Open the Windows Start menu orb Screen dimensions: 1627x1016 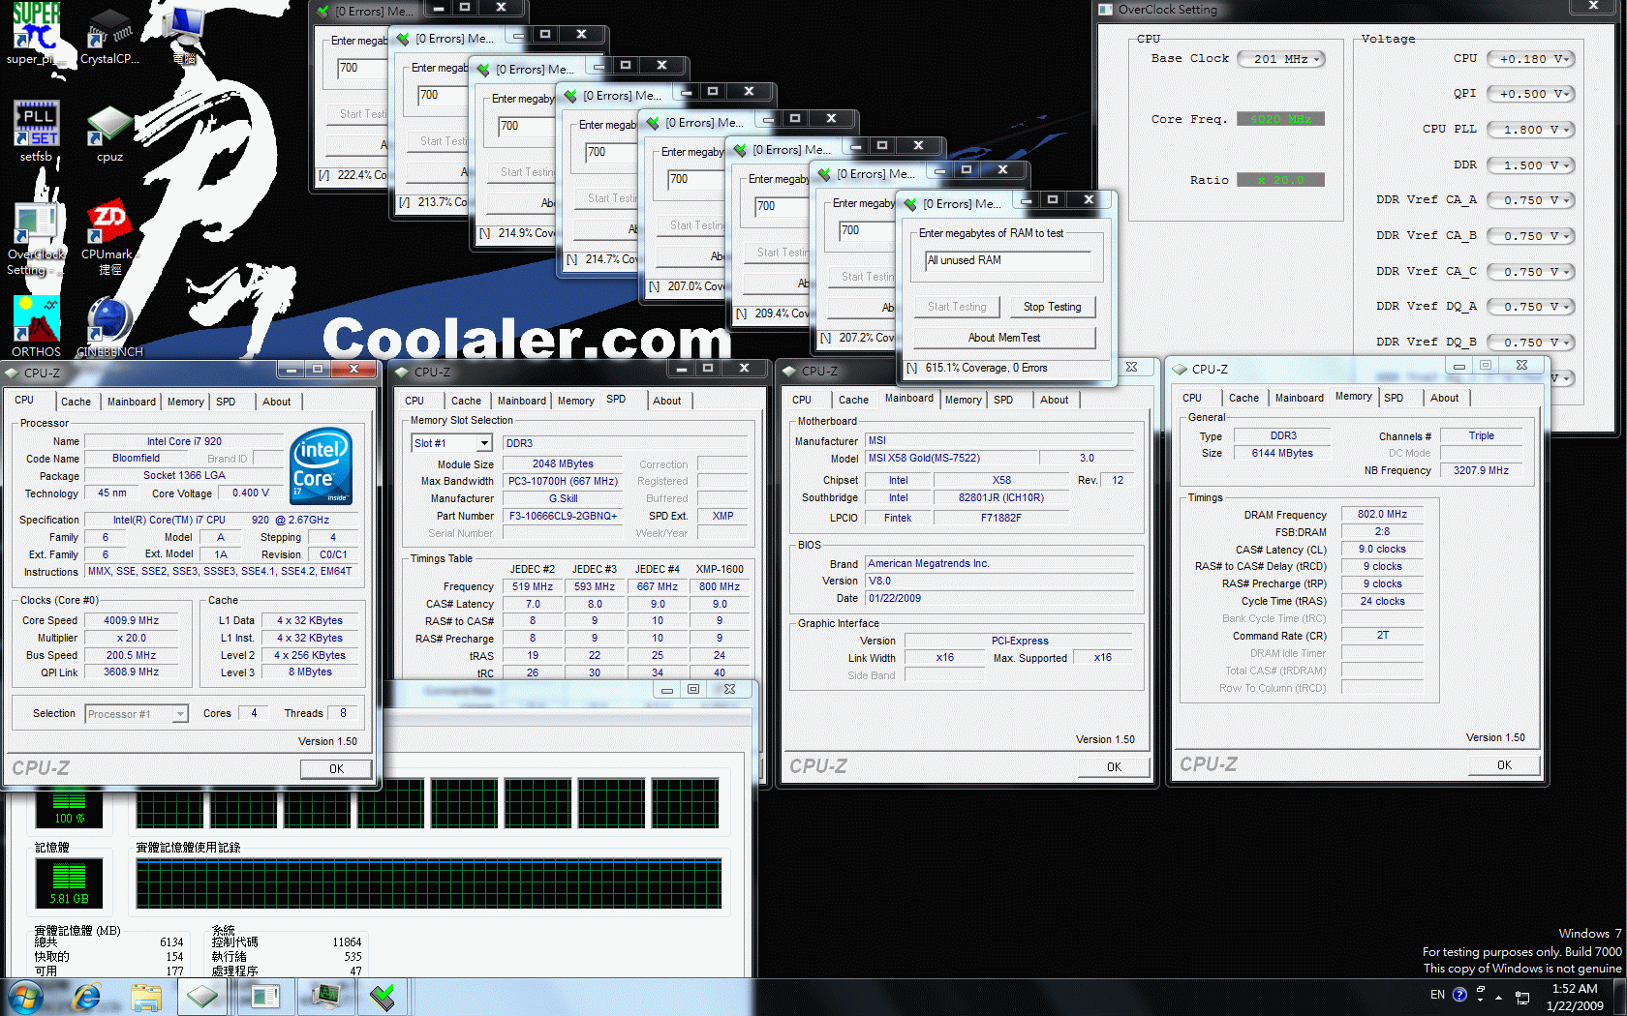tap(25, 997)
